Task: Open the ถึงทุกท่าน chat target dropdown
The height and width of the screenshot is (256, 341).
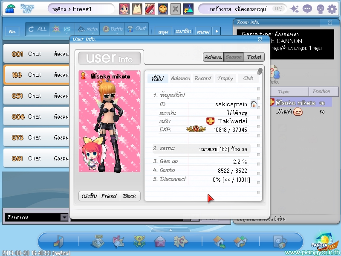Action: [64, 217]
